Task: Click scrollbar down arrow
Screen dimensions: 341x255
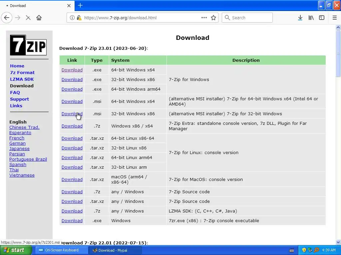Action: pyautogui.click(x=338, y=242)
